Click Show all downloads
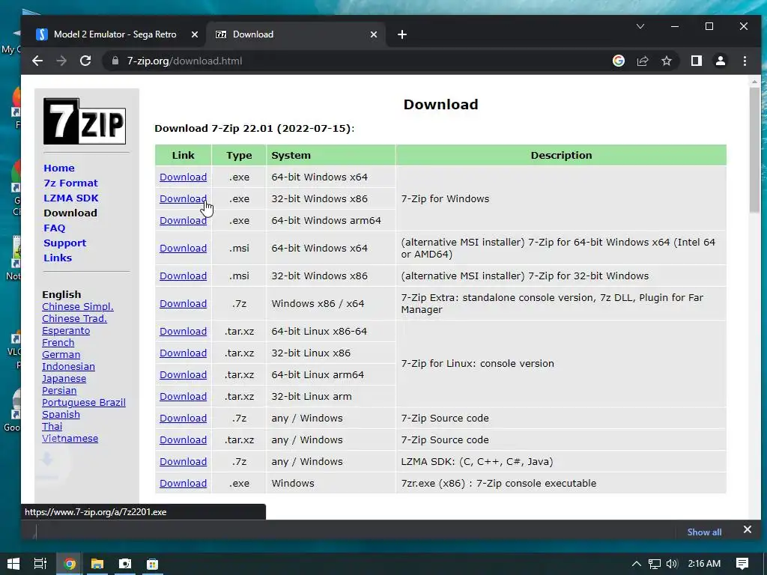Screen dimensions: 767x575 [x=704, y=532]
